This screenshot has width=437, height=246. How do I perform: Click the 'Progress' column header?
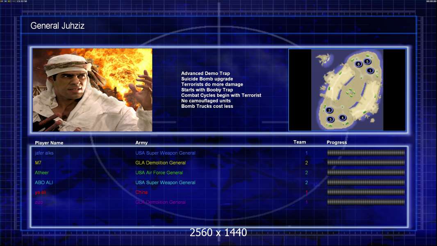[x=337, y=142]
